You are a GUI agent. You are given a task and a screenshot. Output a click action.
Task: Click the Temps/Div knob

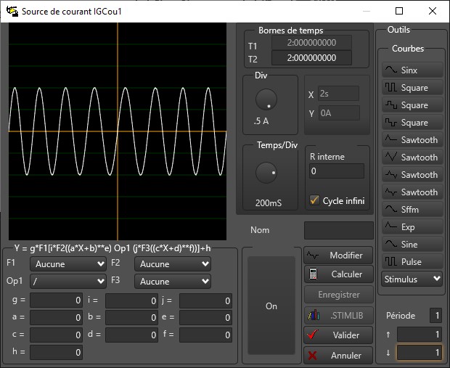(x=266, y=173)
